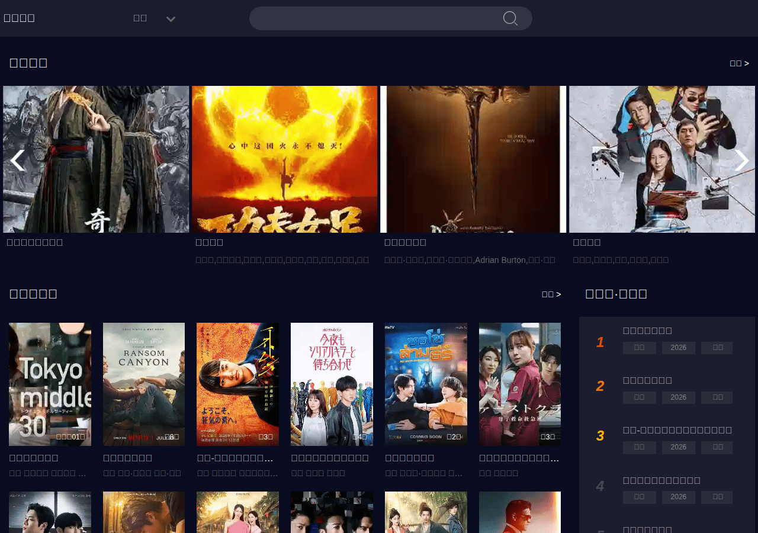
Task: Open the rank 1 title in ranking list
Action: pos(647,330)
